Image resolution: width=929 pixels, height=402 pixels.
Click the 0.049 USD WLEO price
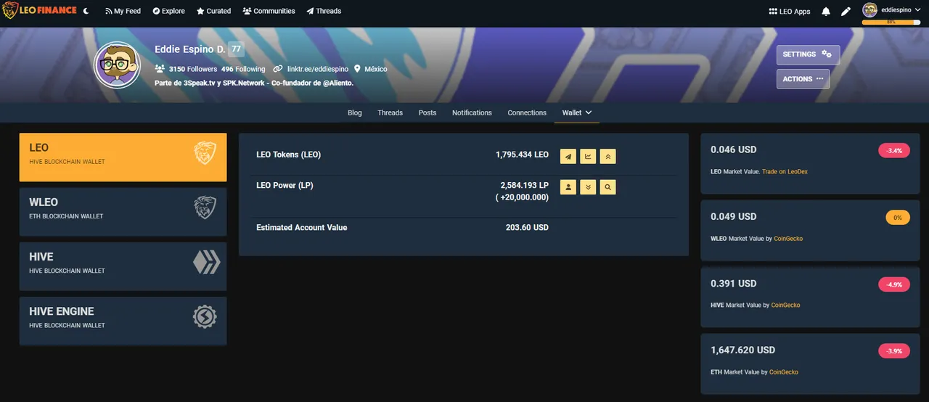click(x=734, y=216)
